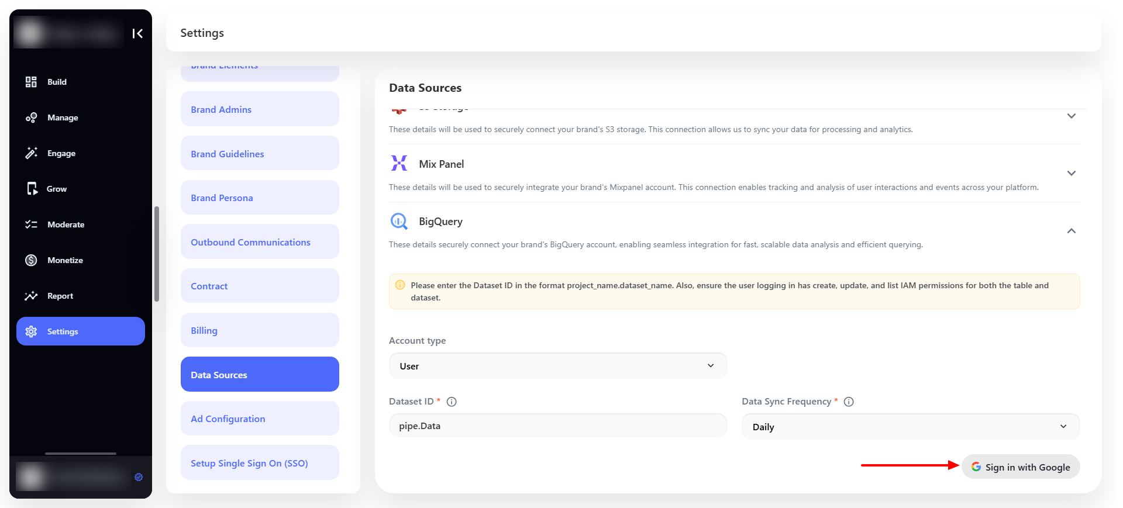Open the Moderate section
The width and height of the screenshot is (1123, 508).
(x=80, y=224)
